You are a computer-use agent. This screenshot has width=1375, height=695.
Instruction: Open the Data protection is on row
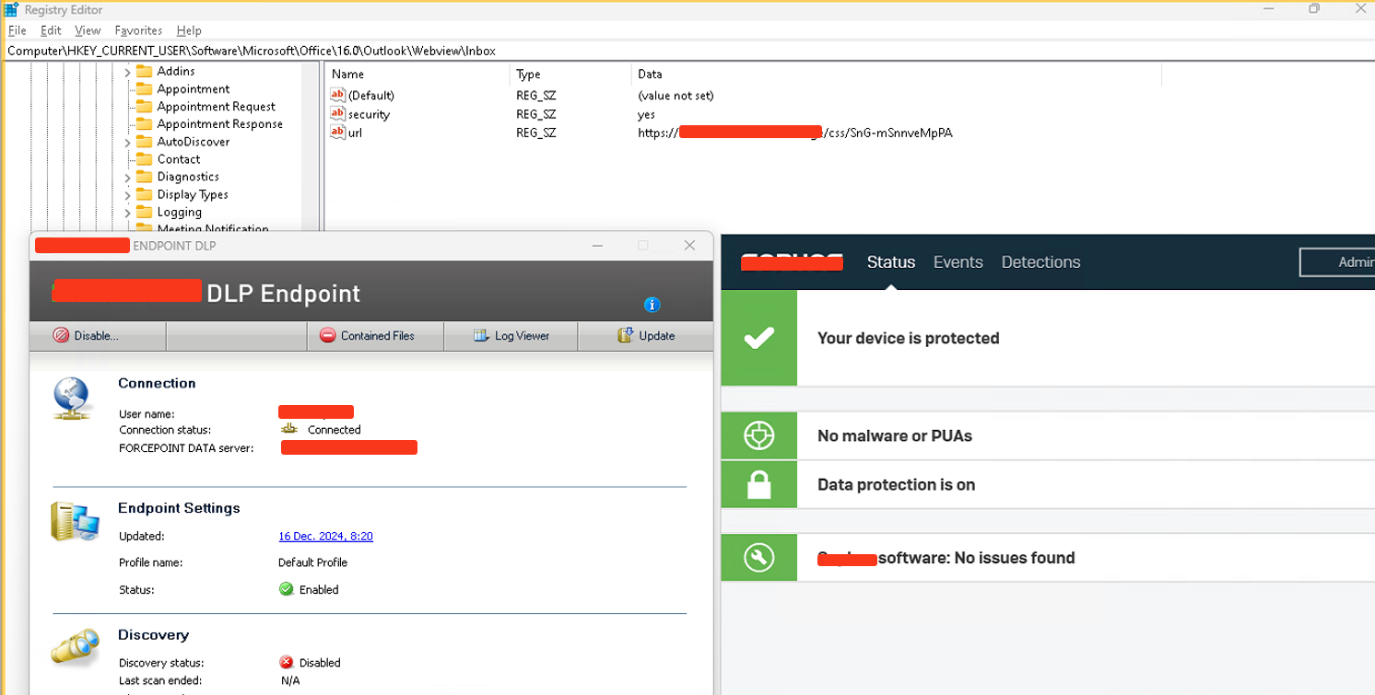pyautogui.click(x=1048, y=484)
